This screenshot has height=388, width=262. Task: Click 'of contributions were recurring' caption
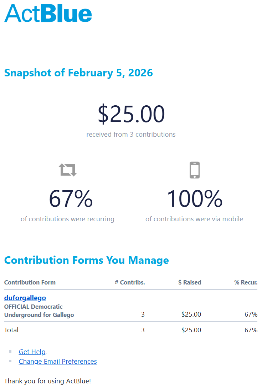pos(67,219)
